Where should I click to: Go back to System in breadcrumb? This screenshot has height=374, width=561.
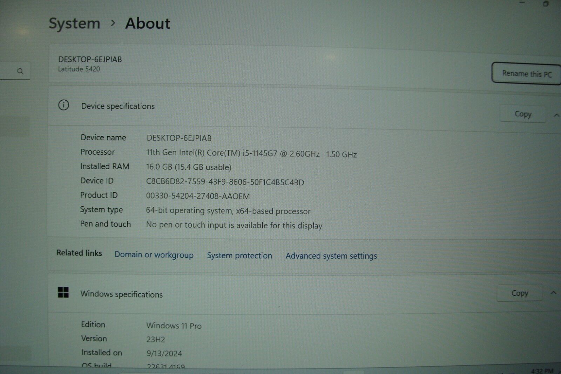pos(74,24)
